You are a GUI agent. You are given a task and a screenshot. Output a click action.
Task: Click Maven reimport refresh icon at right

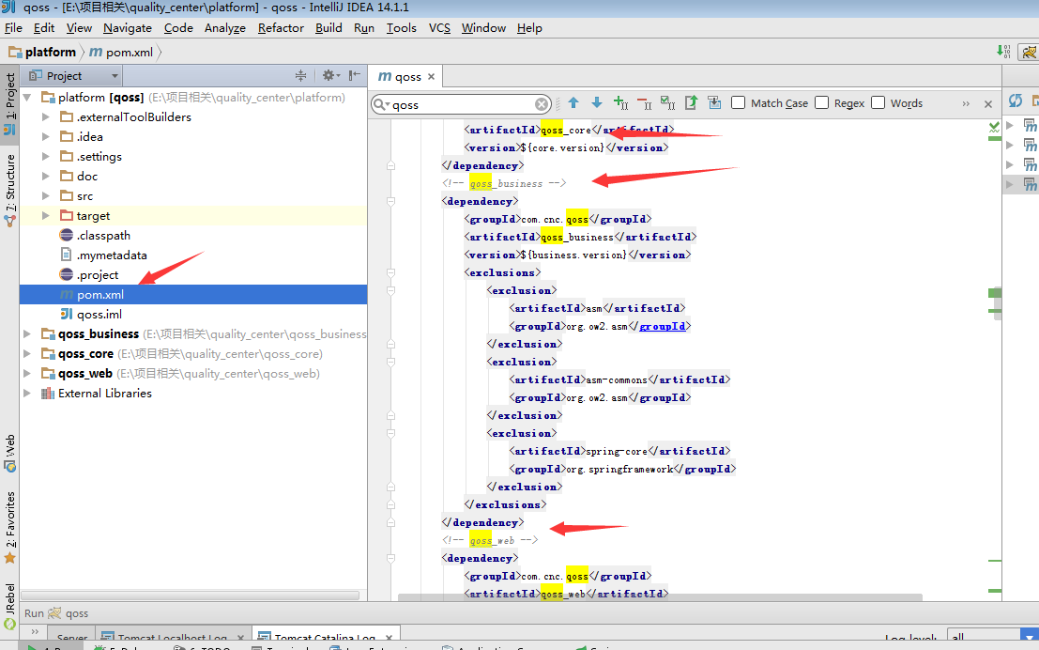pyautogui.click(x=1016, y=101)
